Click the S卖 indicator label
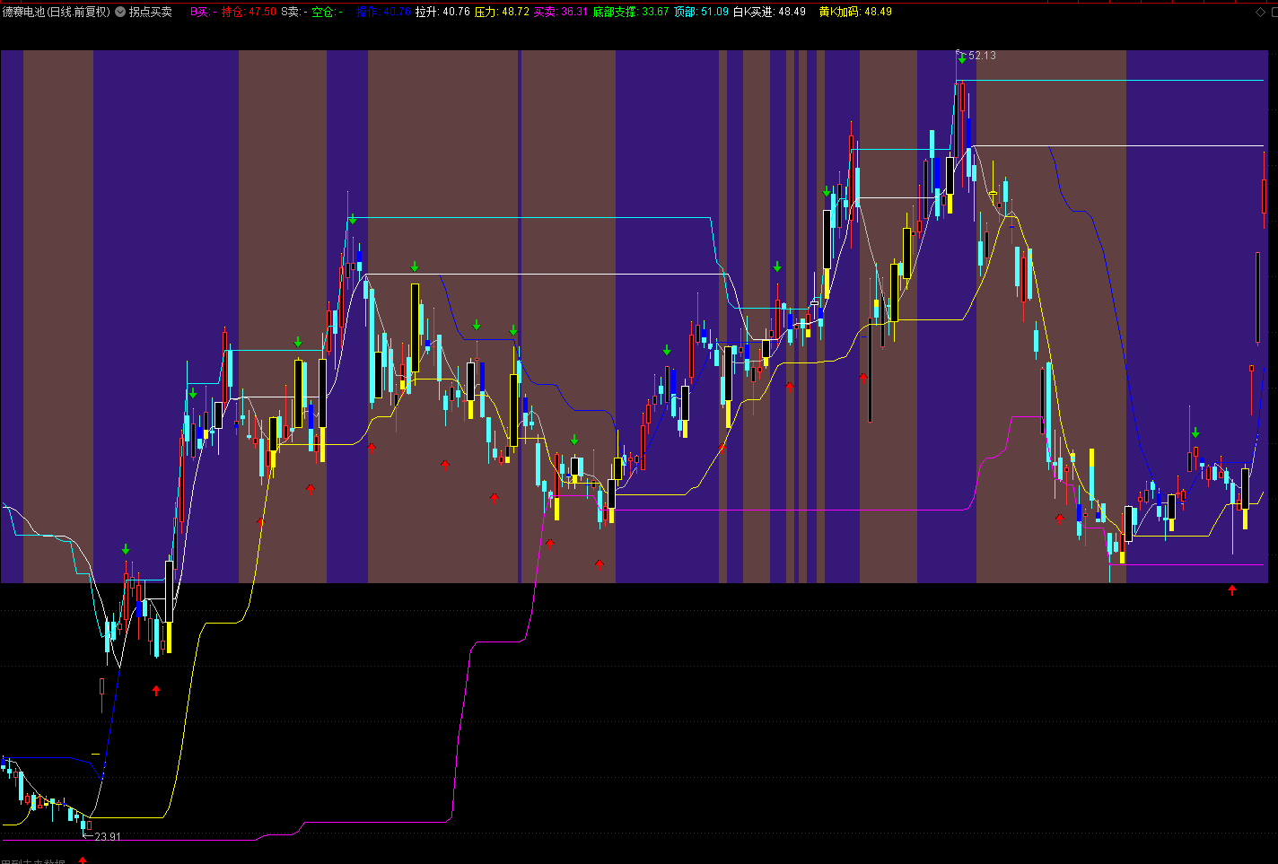Viewport: 1278px width, 864px height. pyautogui.click(x=294, y=12)
